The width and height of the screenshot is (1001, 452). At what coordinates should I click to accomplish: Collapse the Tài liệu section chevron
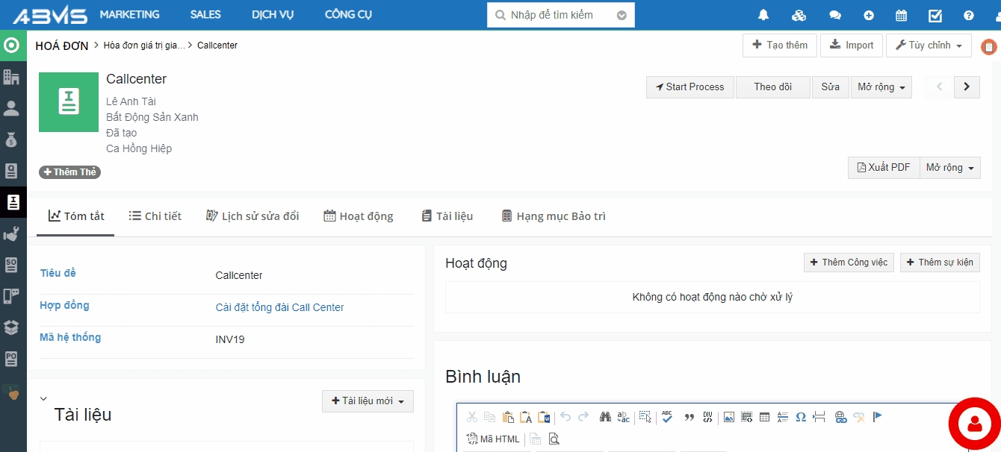[43, 399]
